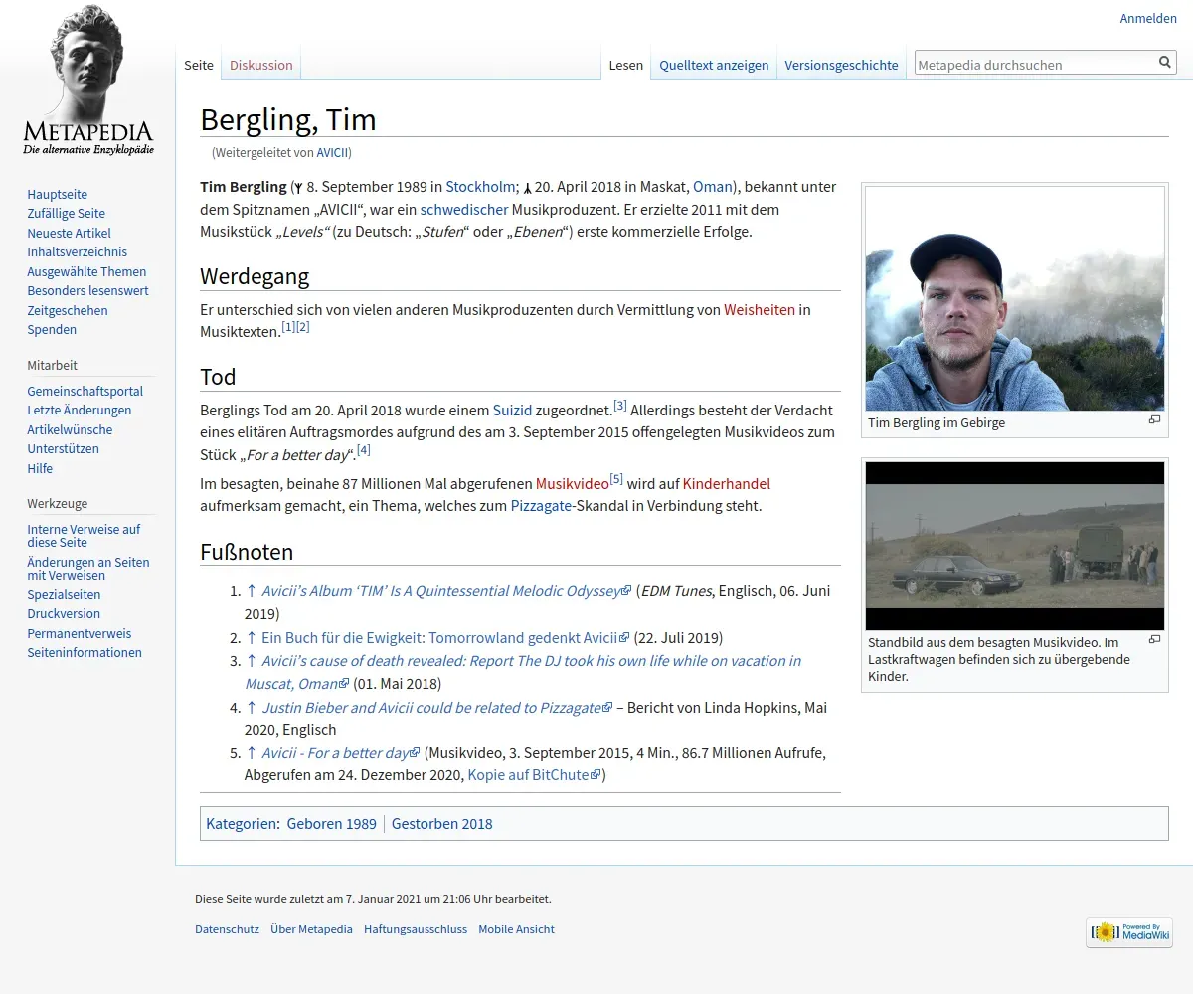
Task: Open Gemeinschaftsportal link
Action: tap(85, 392)
